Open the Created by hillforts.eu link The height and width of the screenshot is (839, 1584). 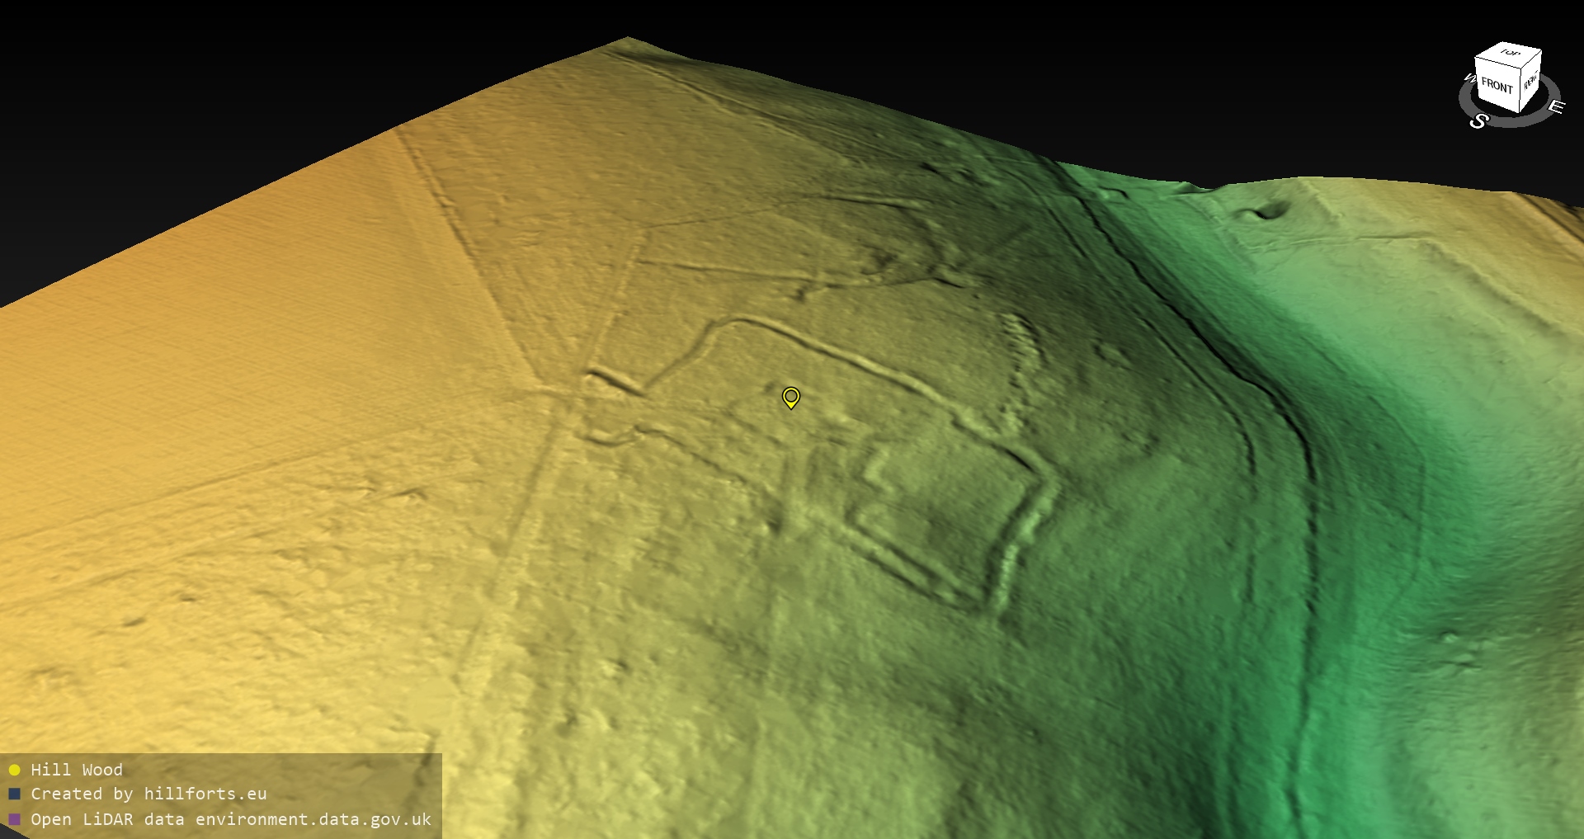click(x=148, y=794)
